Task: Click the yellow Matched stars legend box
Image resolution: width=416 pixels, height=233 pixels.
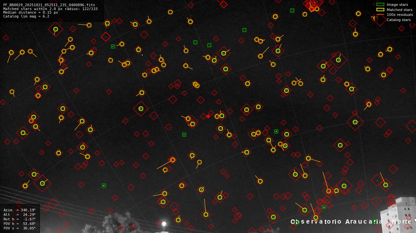Action: pyautogui.click(x=380, y=10)
